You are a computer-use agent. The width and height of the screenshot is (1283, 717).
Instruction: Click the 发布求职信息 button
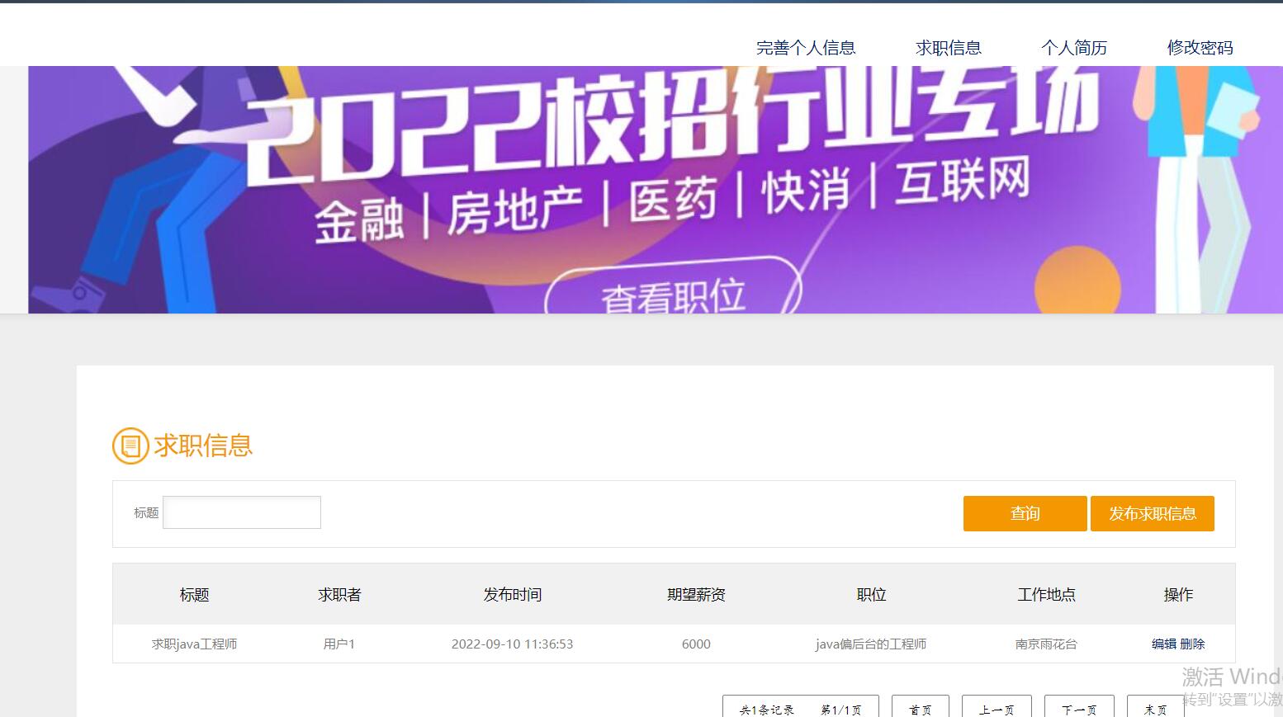tap(1153, 513)
